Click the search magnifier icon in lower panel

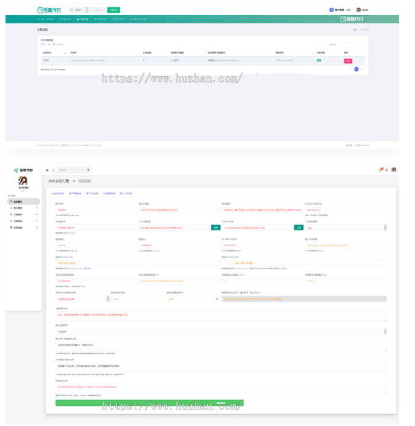tap(89, 170)
